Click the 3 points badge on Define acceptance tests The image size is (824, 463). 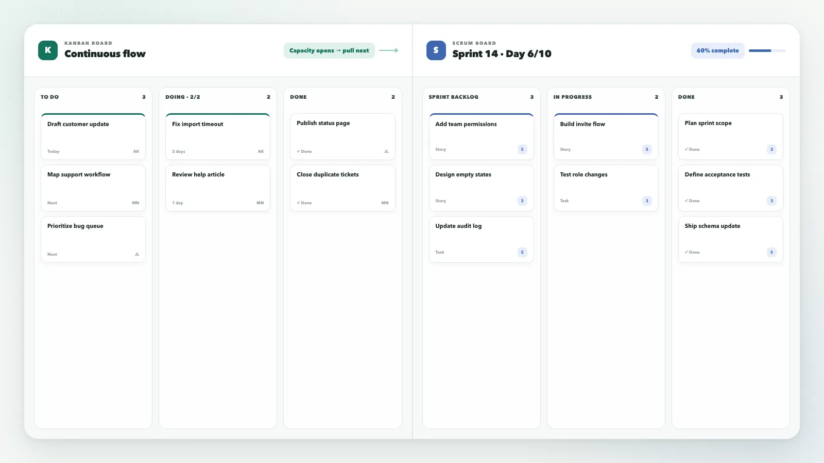coord(771,201)
